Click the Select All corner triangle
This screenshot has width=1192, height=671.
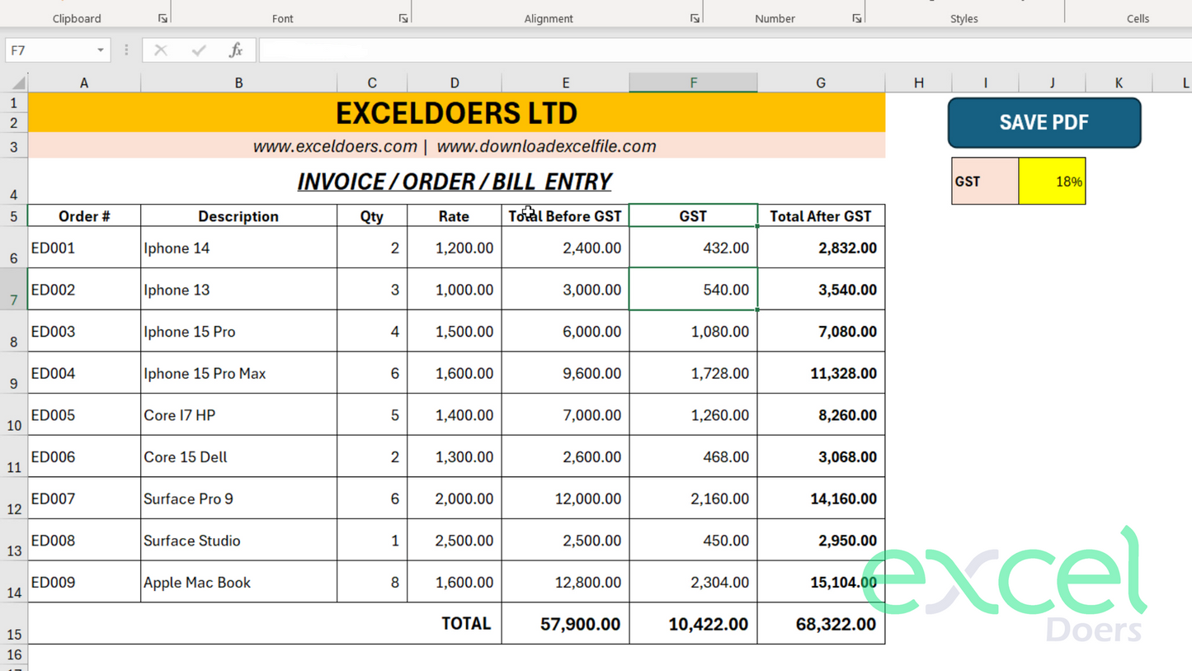pyautogui.click(x=18, y=83)
